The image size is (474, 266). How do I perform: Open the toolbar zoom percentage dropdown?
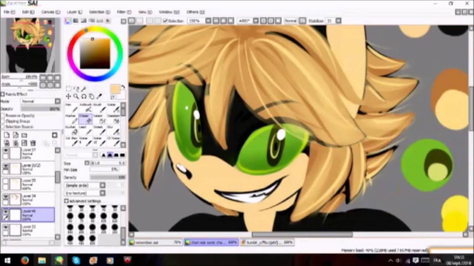[208, 21]
